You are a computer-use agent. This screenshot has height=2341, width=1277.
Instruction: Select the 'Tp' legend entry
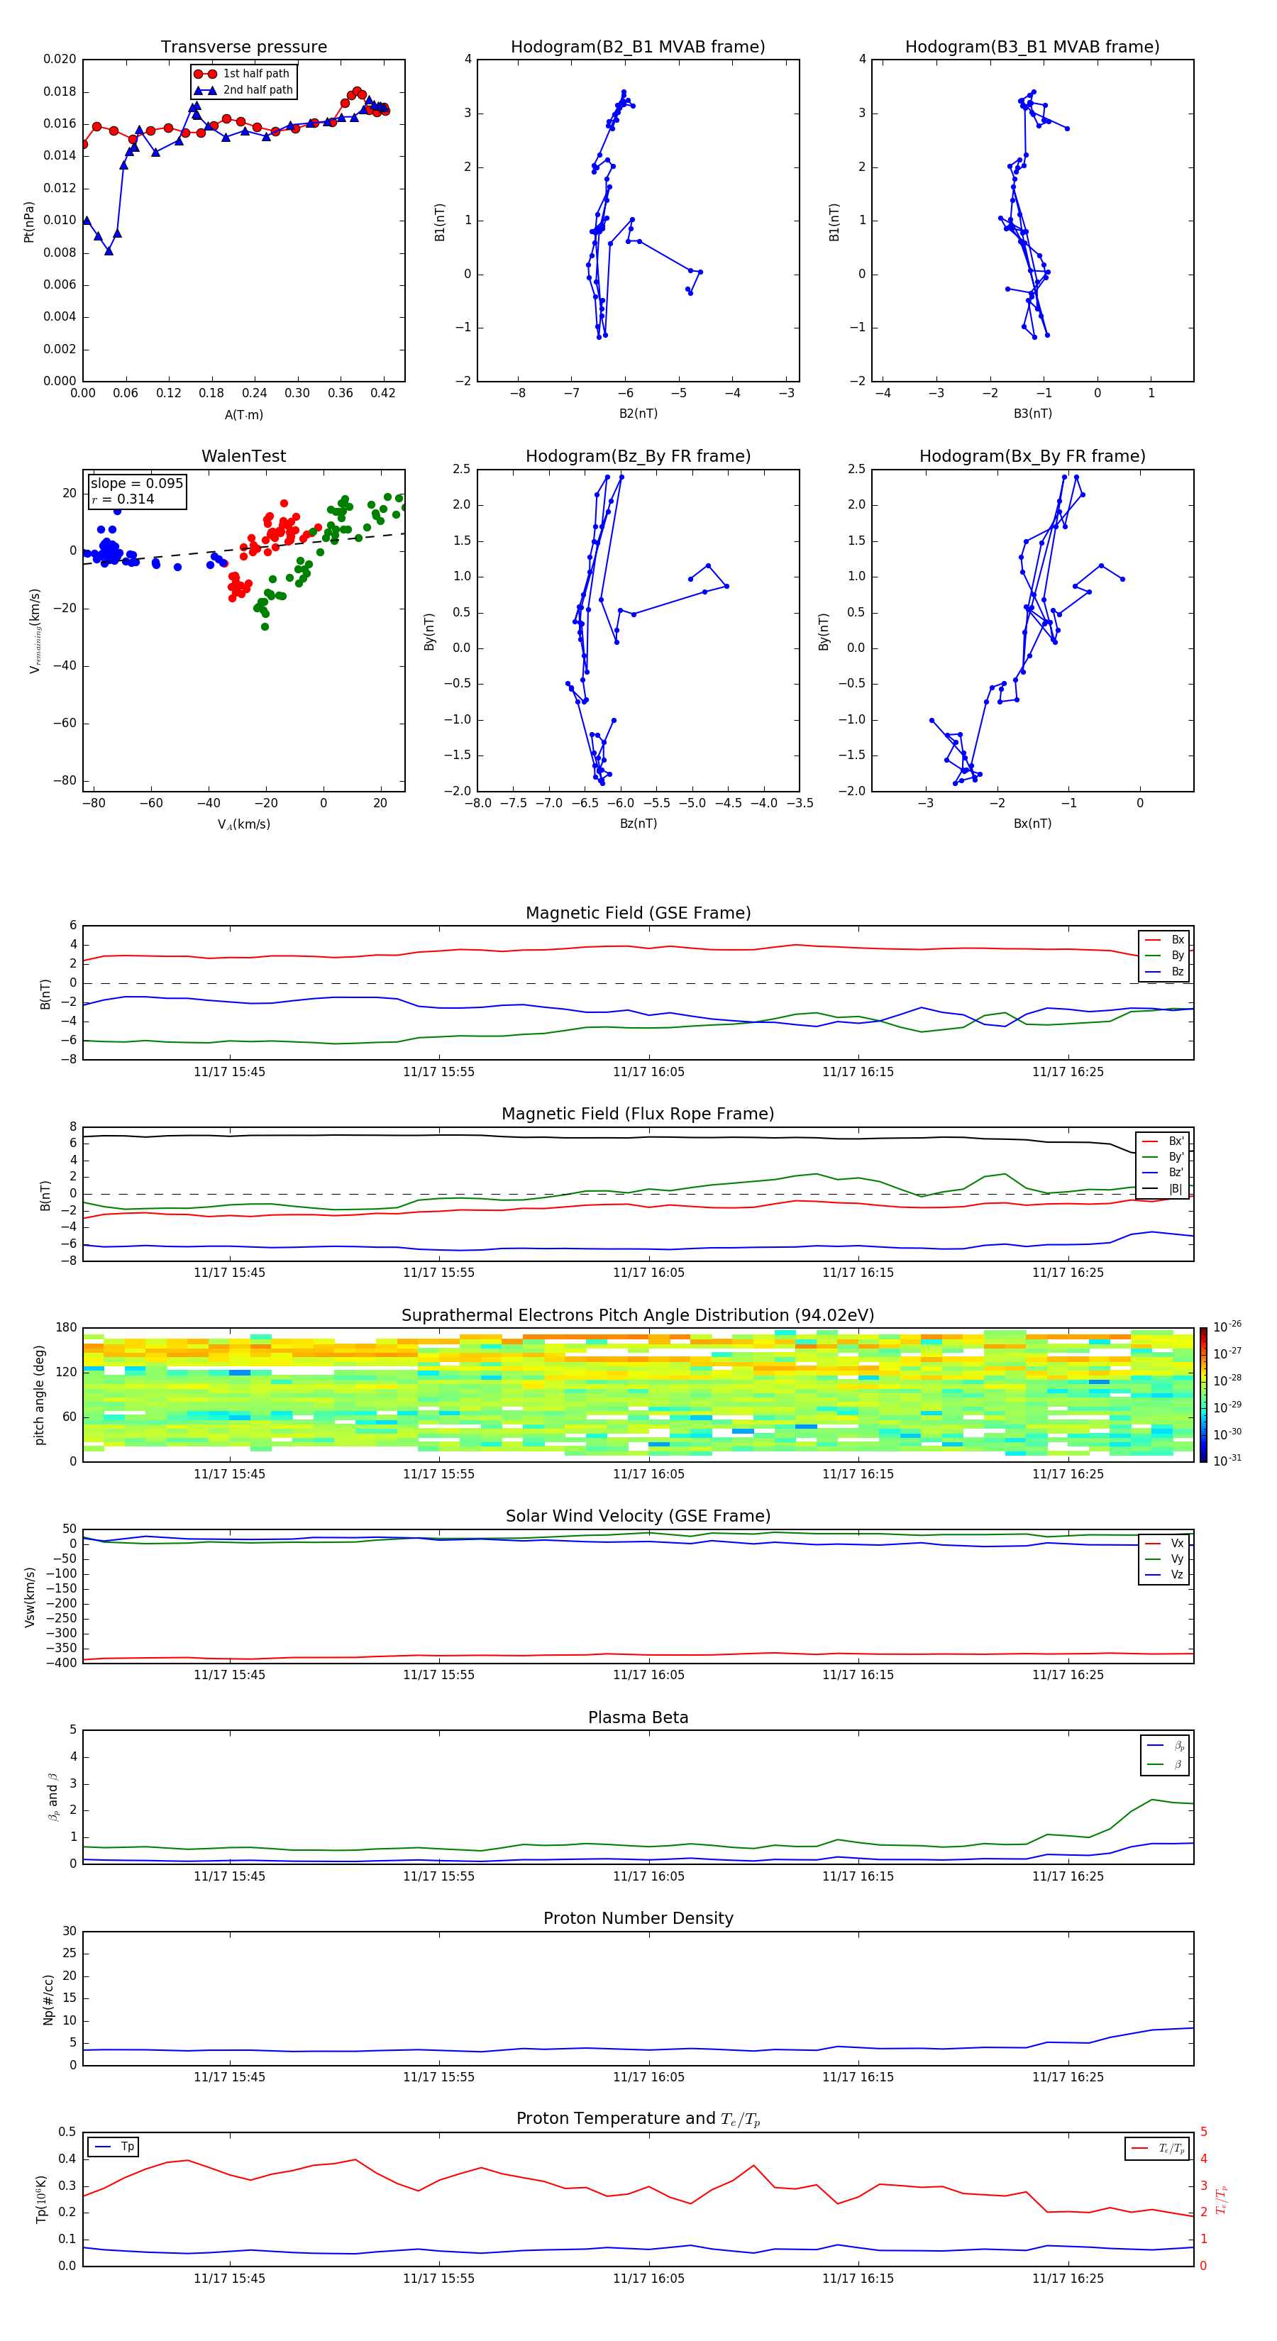tap(113, 2147)
